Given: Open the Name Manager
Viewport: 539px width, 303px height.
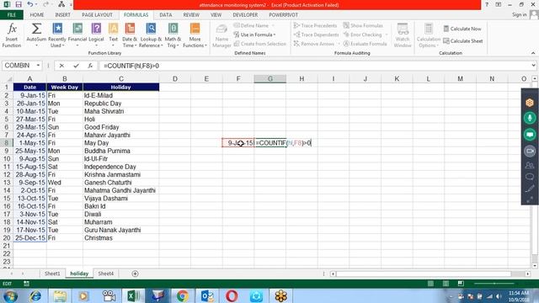Looking at the screenshot, I should [221, 35].
